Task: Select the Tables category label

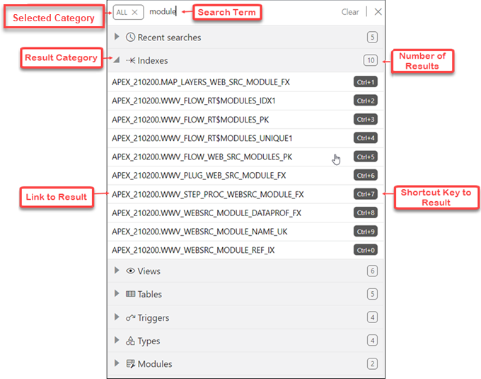Action: click(149, 294)
